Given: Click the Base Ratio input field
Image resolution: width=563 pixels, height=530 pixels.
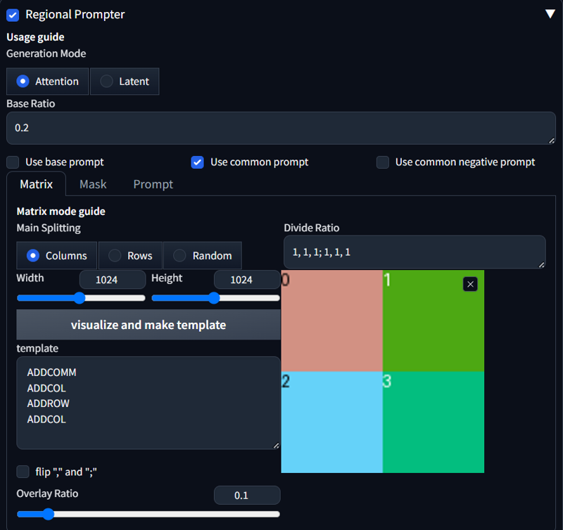Looking at the screenshot, I should pos(281,128).
